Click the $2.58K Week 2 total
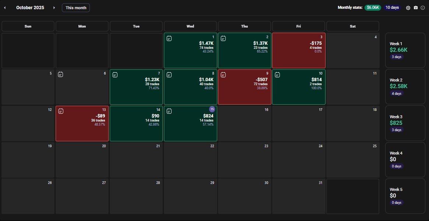The height and width of the screenshot is (221, 429). coord(399,86)
